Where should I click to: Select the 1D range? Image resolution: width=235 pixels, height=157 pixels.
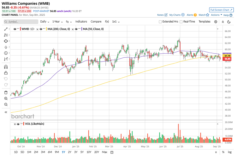[16, 152]
